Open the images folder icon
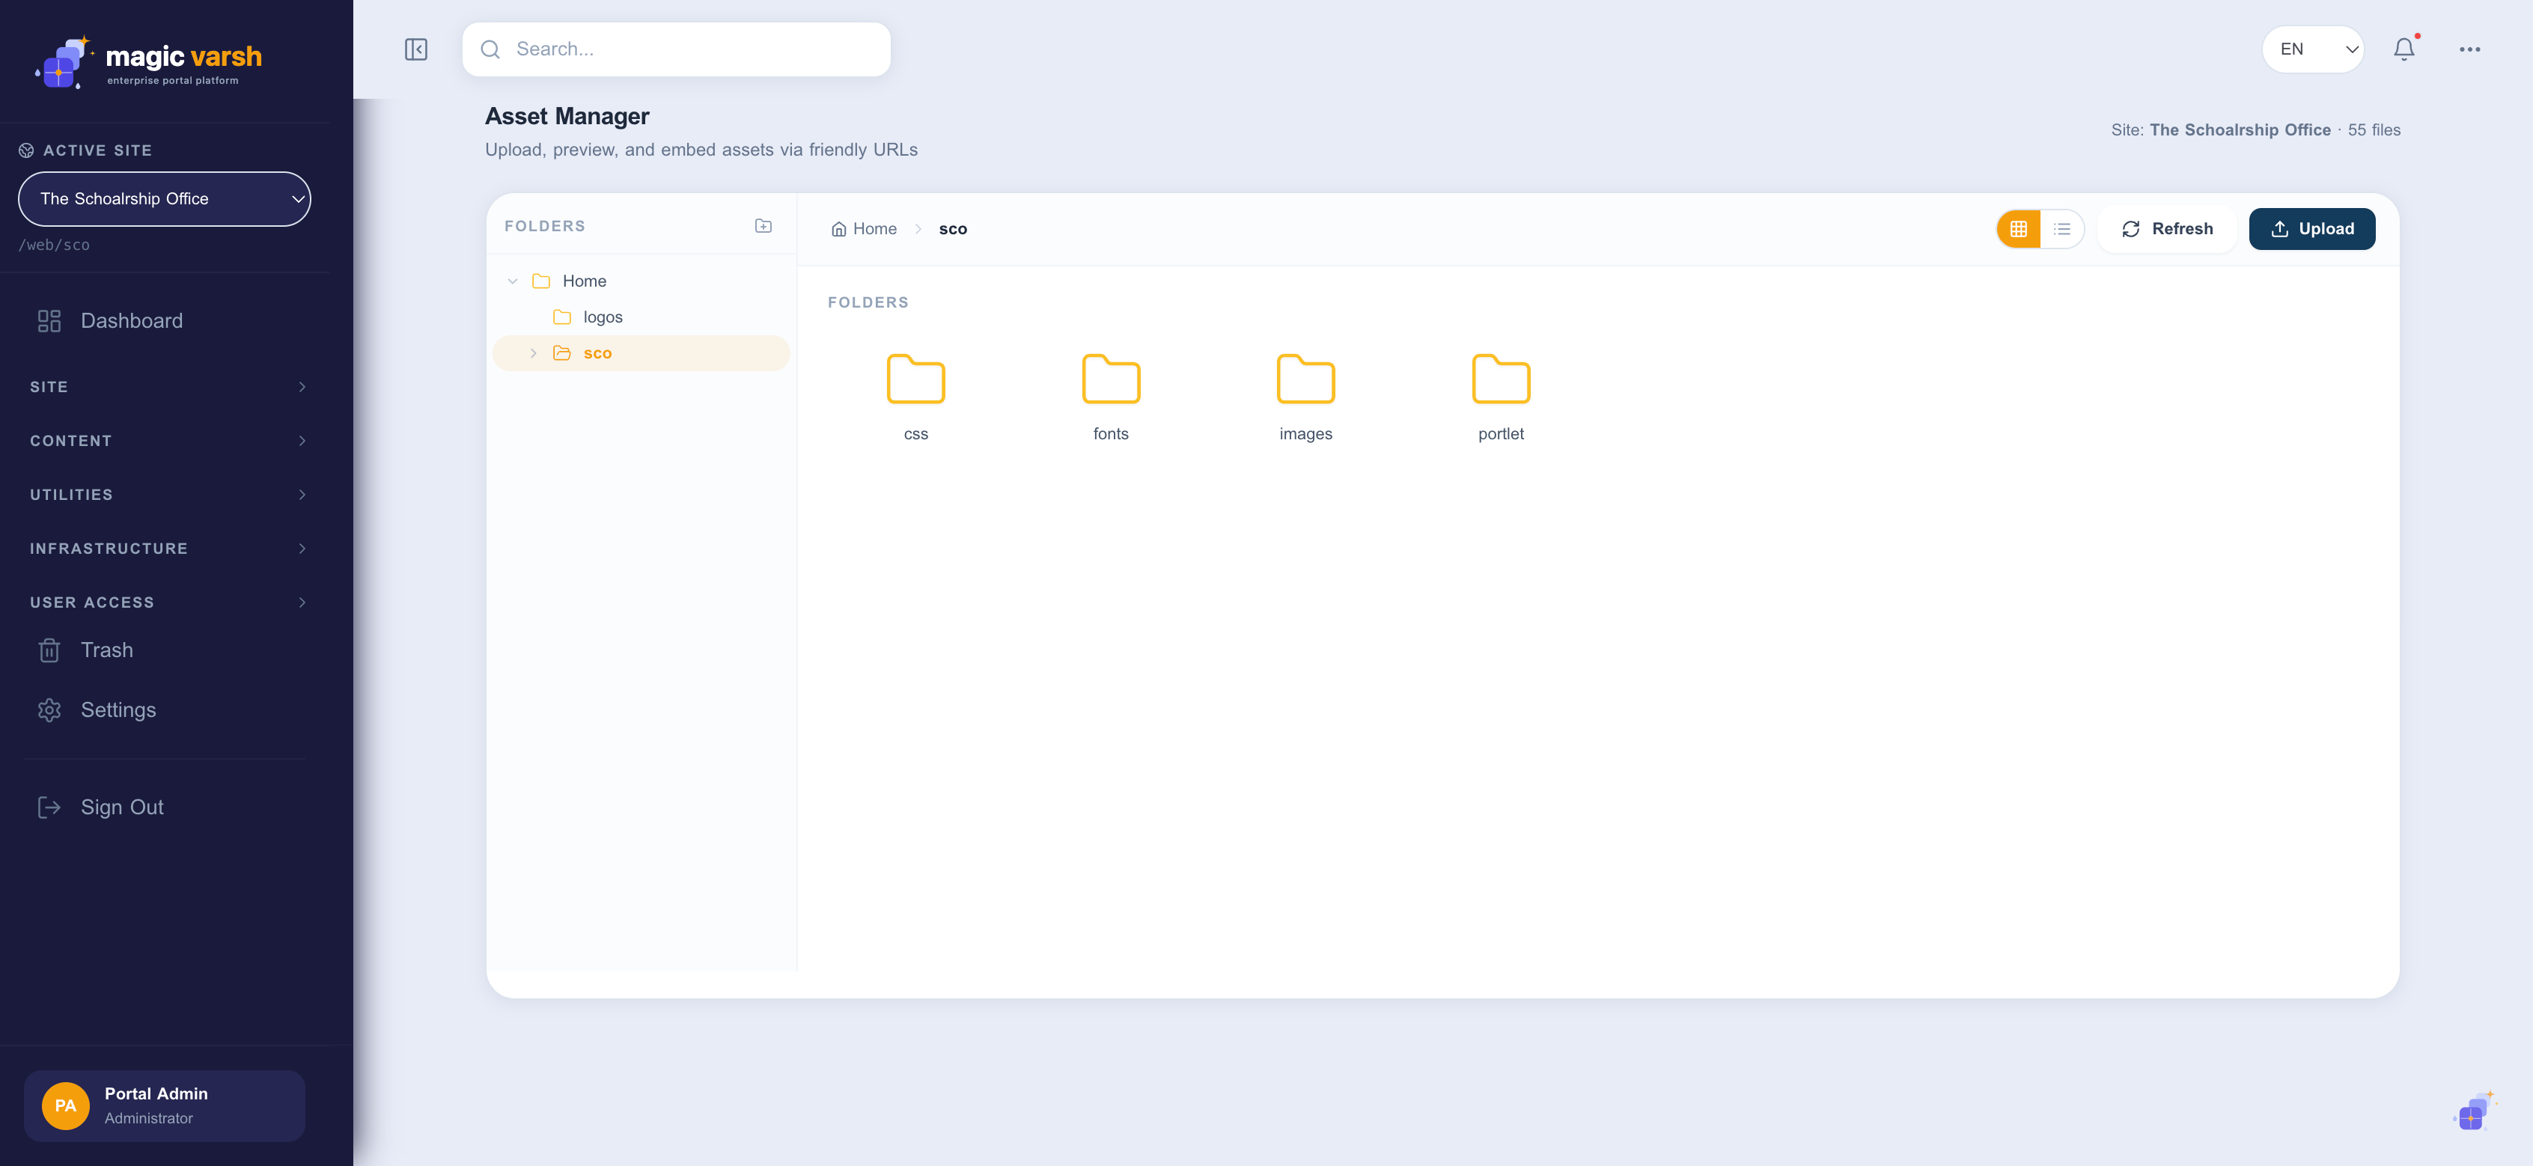Image resolution: width=2533 pixels, height=1166 pixels. [1306, 379]
